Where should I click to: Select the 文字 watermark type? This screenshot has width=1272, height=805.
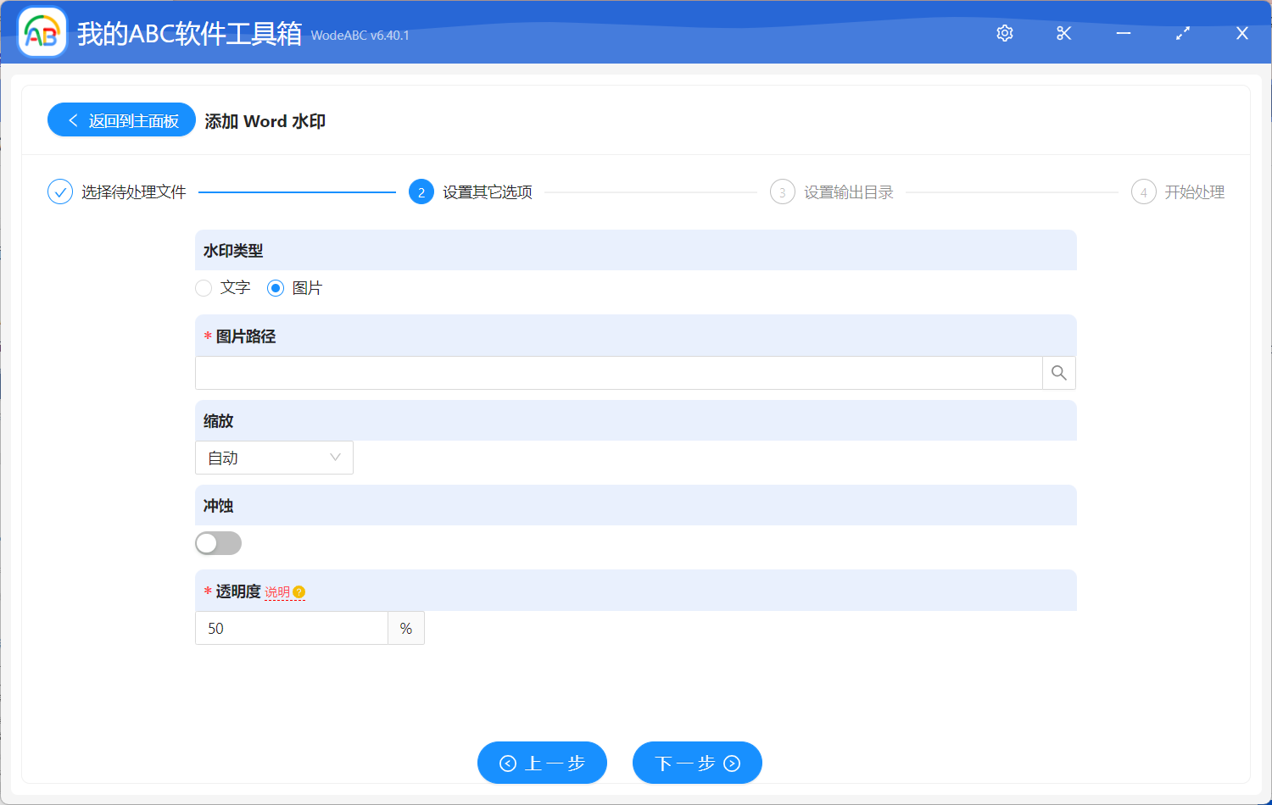(204, 288)
